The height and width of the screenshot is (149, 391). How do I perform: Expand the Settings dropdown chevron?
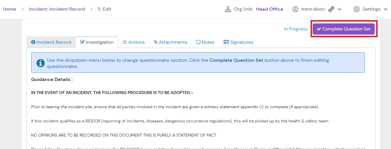point(386,9)
